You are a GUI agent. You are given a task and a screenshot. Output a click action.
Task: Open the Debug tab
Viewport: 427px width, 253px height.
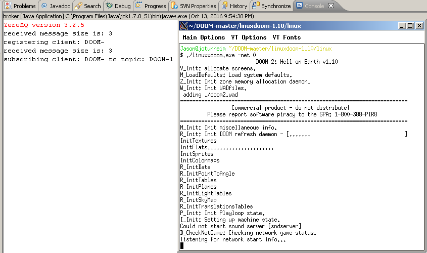tap(118, 6)
